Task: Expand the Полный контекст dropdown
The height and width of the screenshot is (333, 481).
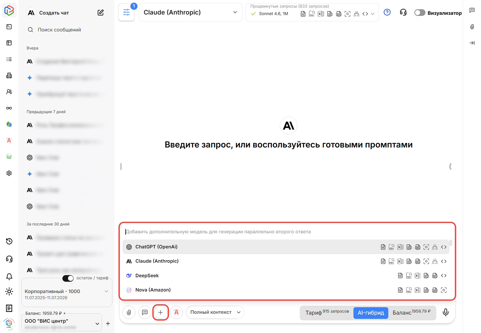Action: click(215, 312)
